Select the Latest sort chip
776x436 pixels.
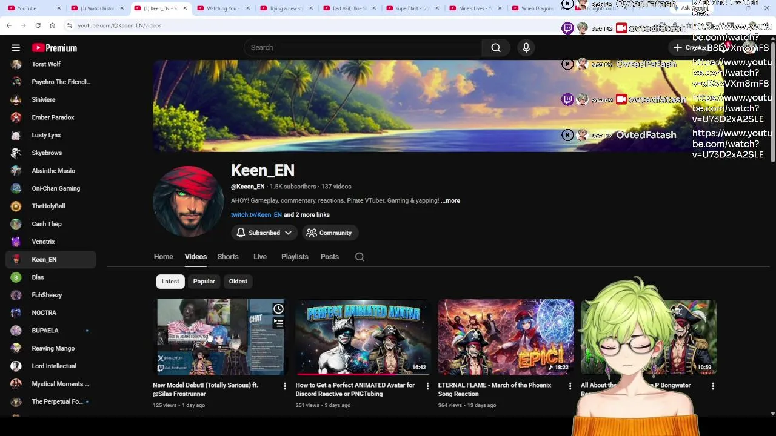(x=170, y=282)
